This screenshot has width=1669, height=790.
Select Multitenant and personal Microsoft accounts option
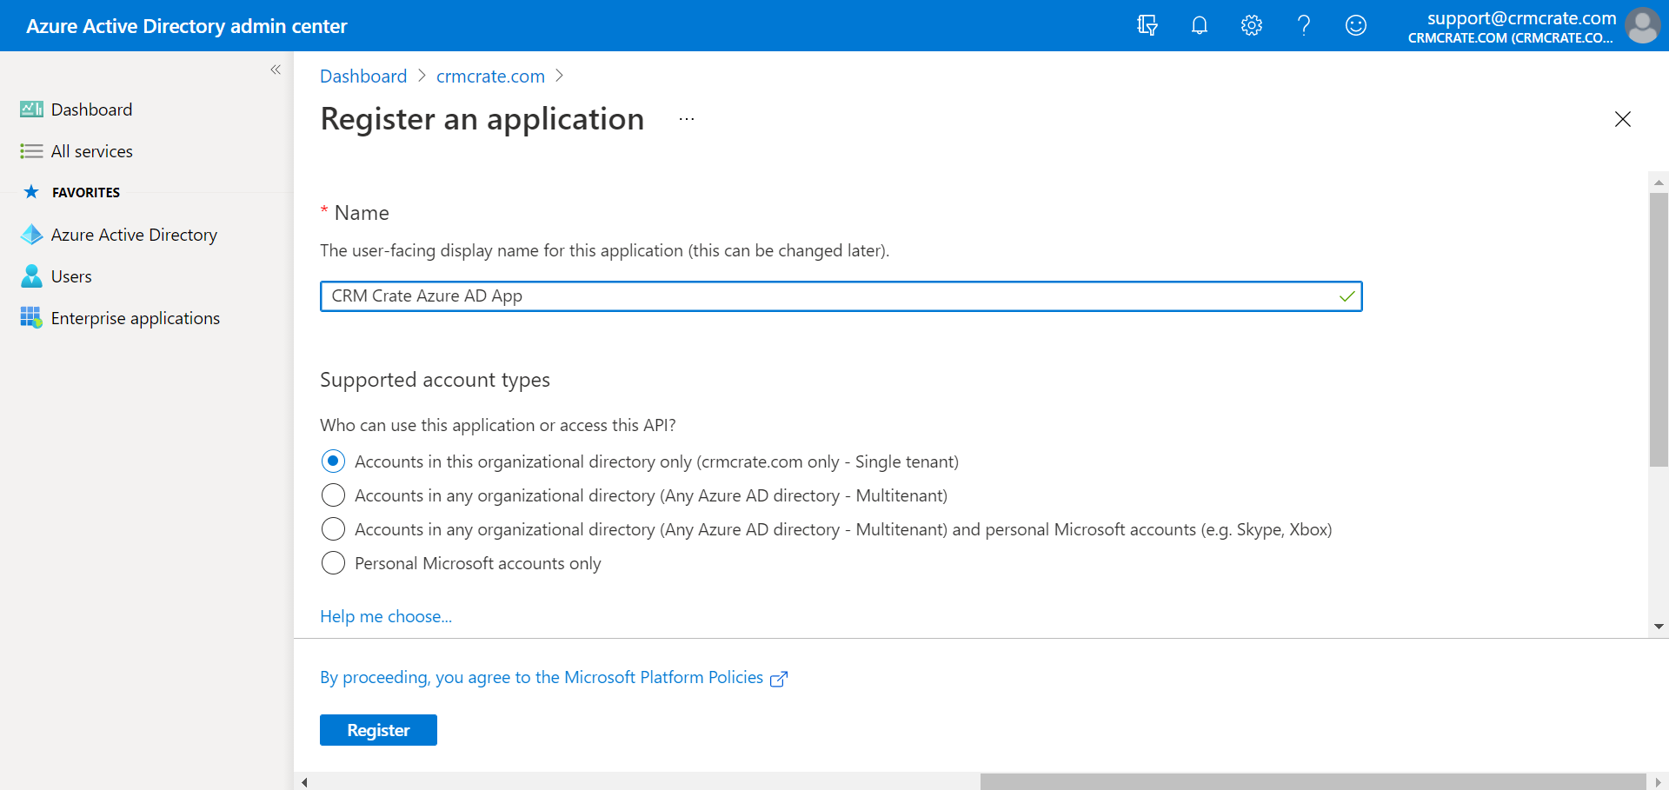(x=333, y=529)
